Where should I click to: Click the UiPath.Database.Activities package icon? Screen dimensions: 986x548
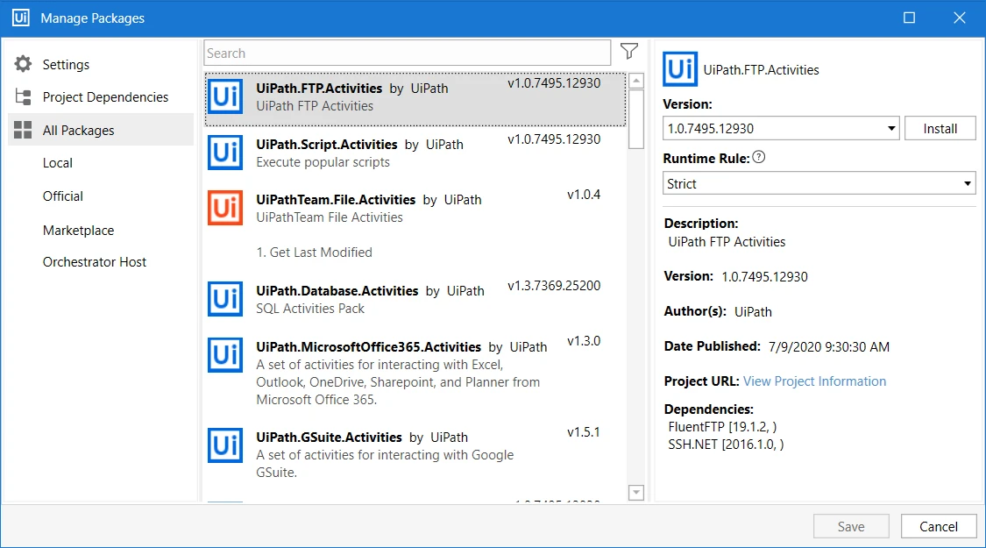click(x=225, y=299)
